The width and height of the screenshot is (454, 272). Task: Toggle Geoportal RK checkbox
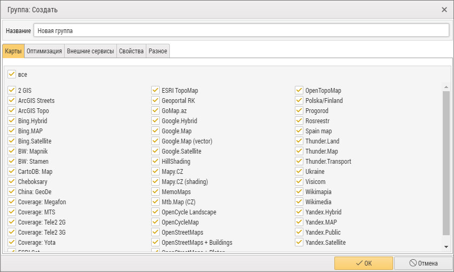pos(155,100)
